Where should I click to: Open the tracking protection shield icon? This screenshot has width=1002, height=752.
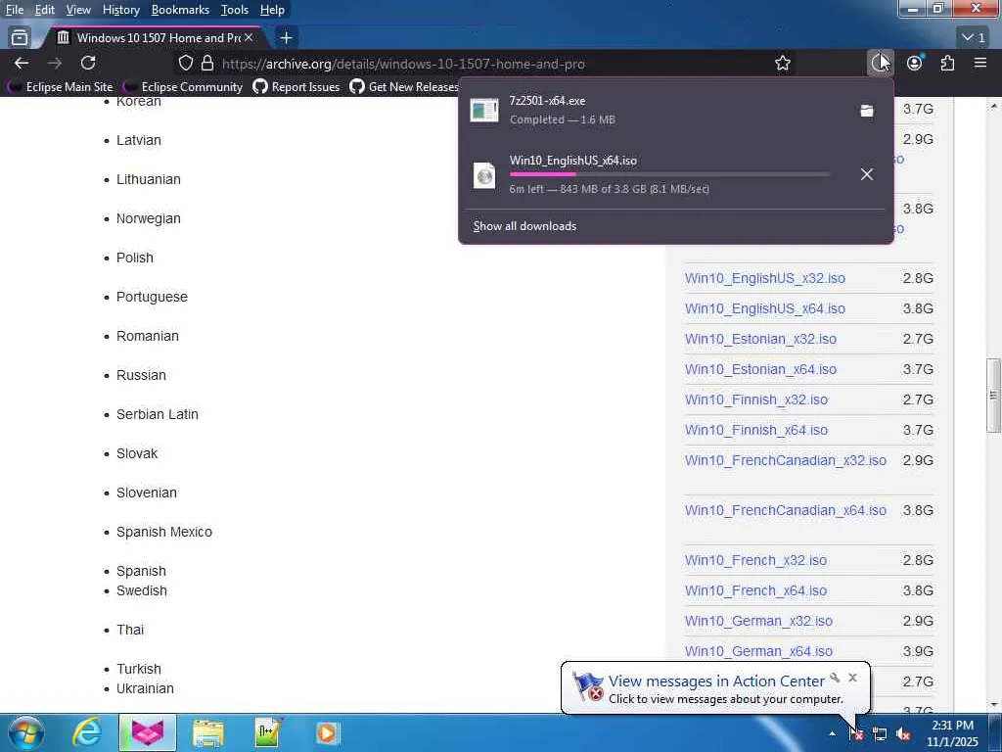pos(185,64)
